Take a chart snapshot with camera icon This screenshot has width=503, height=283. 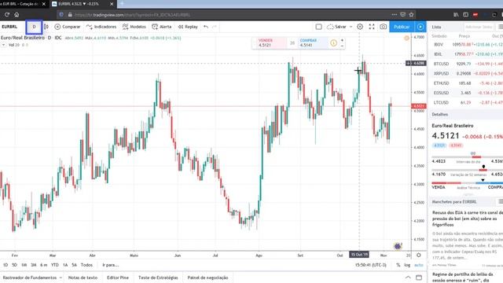(x=383, y=27)
